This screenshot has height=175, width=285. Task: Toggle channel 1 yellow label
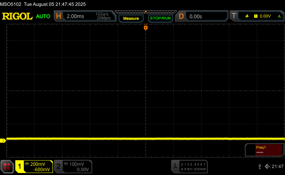point(19,166)
